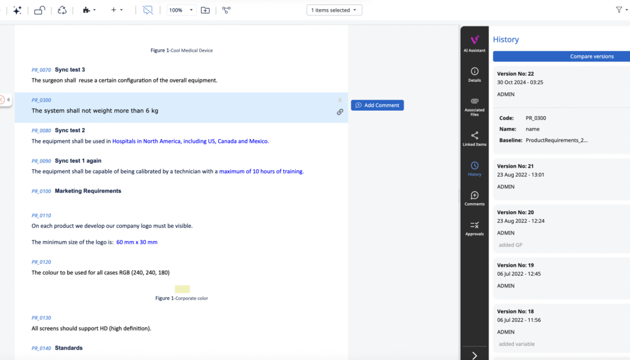Expand the plus add-item dropdown
Image resolution: width=630 pixels, height=360 pixels.
[x=116, y=10]
